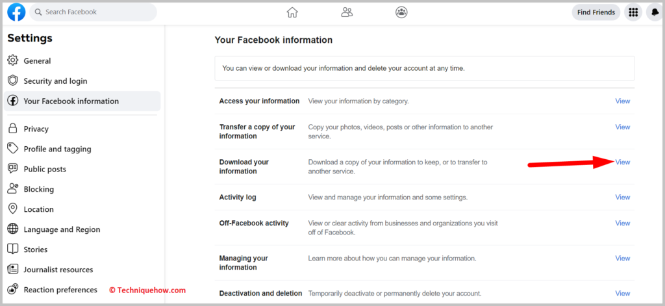Click the Stories book icon

[13, 249]
